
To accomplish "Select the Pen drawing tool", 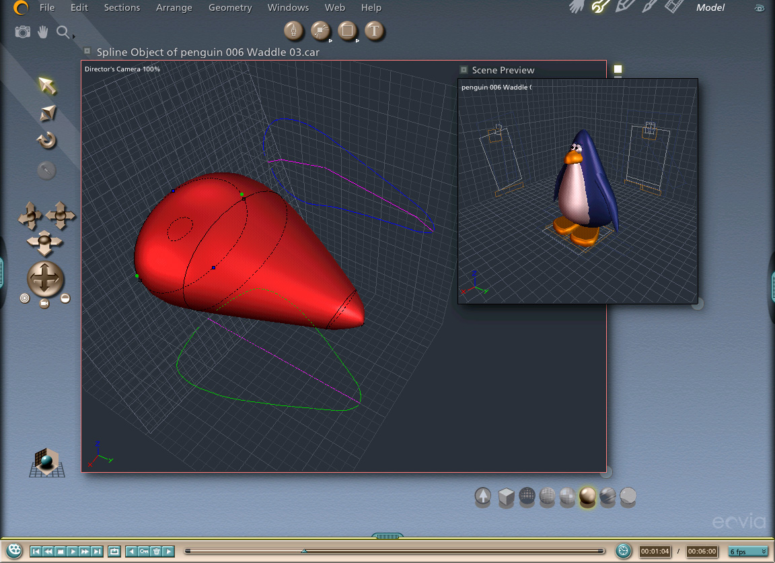I will (293, 30).
